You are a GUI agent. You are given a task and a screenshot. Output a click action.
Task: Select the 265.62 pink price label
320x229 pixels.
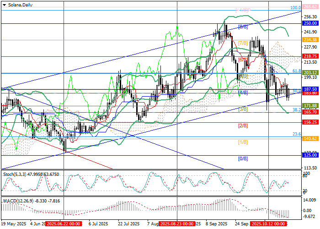[x=310, y=7]
